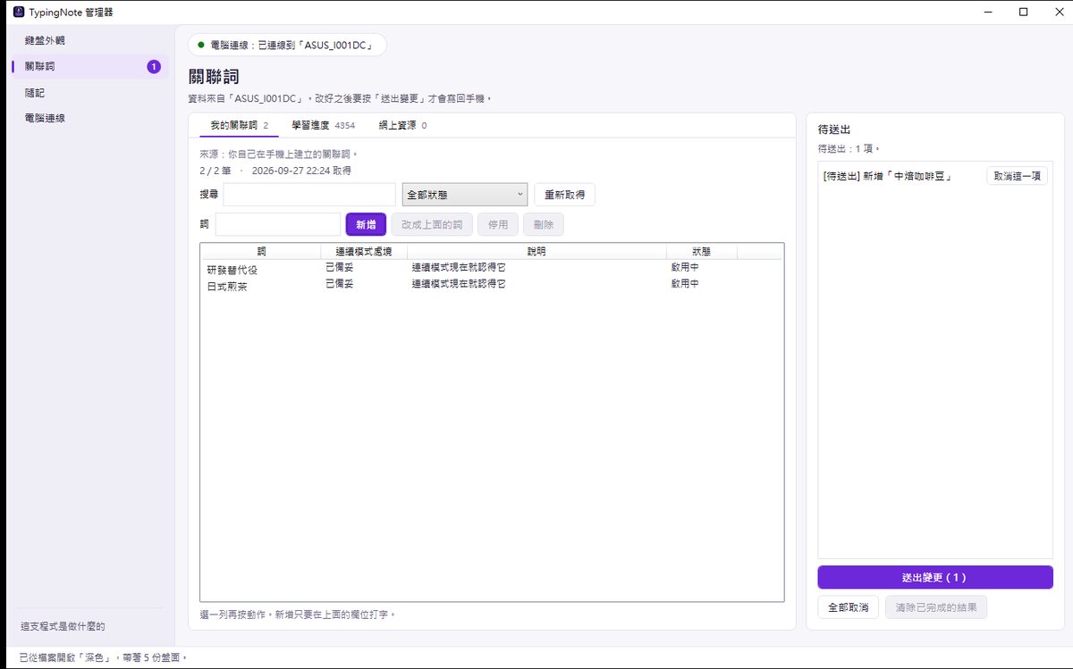
Task: Focus the 詞 input field
Action: [x=278, y=224]
